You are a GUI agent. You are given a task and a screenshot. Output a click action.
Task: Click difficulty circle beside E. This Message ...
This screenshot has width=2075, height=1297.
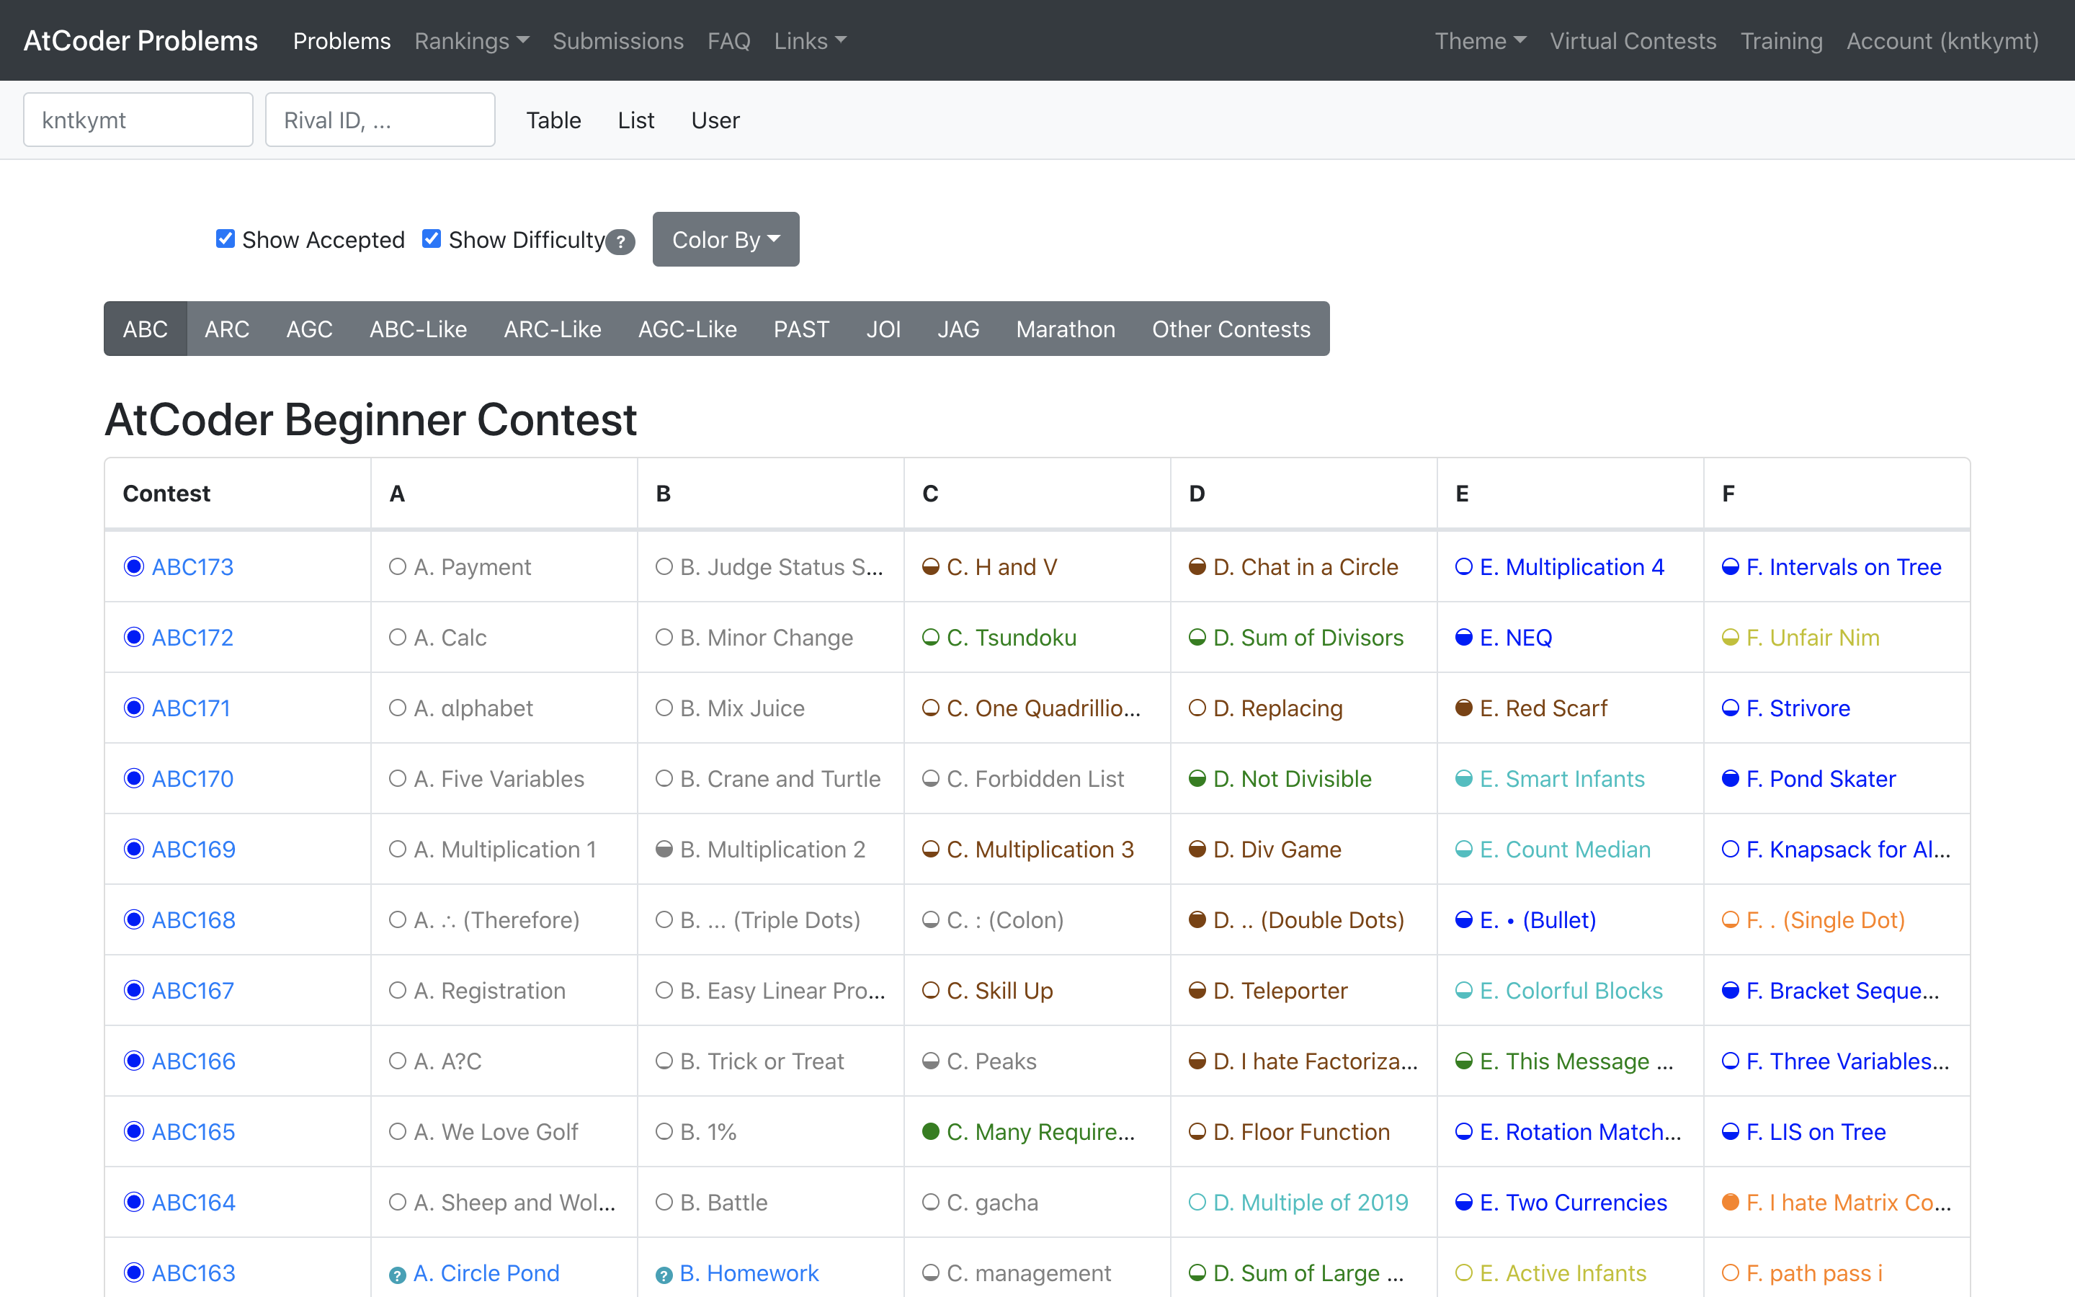1463,1061
